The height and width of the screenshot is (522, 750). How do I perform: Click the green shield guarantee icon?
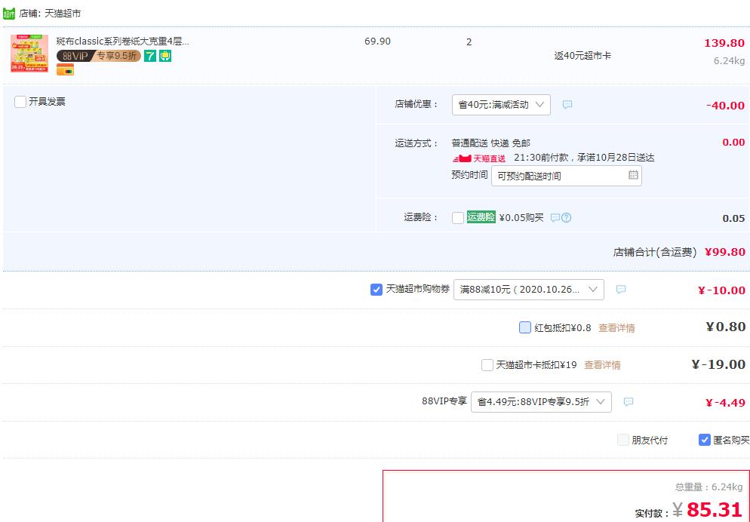pos(165,56)
